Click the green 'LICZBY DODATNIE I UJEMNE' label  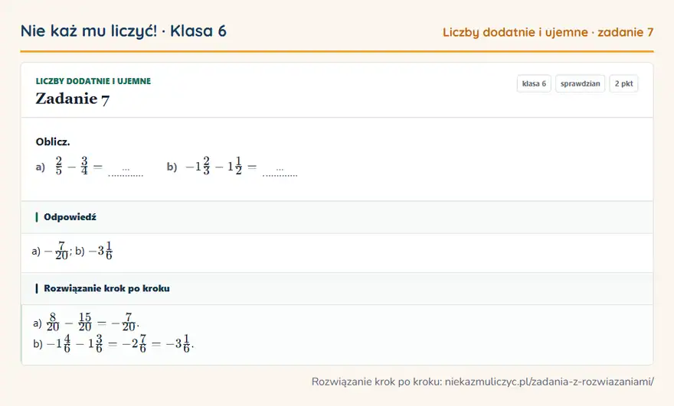pyautogui.click(x=93, y=81)
